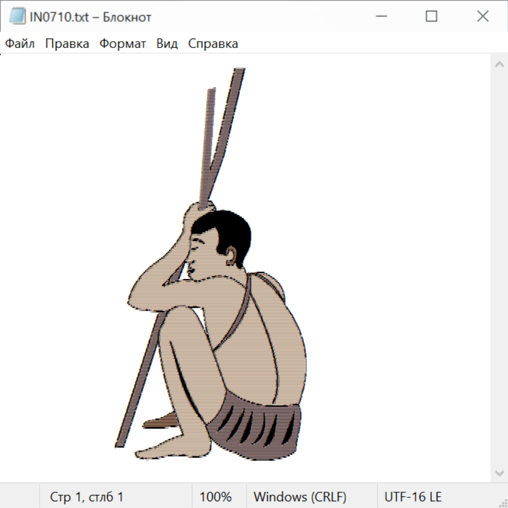Click the Стр 1, стлб 1 indicator
This screenshot has height=508, width=508.
point(87,497)
